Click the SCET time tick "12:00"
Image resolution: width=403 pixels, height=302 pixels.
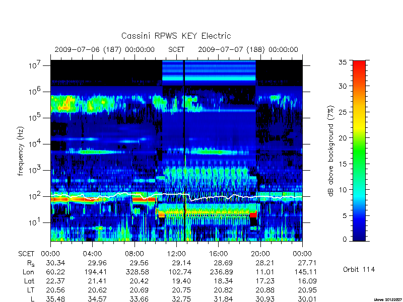(176, 254)
